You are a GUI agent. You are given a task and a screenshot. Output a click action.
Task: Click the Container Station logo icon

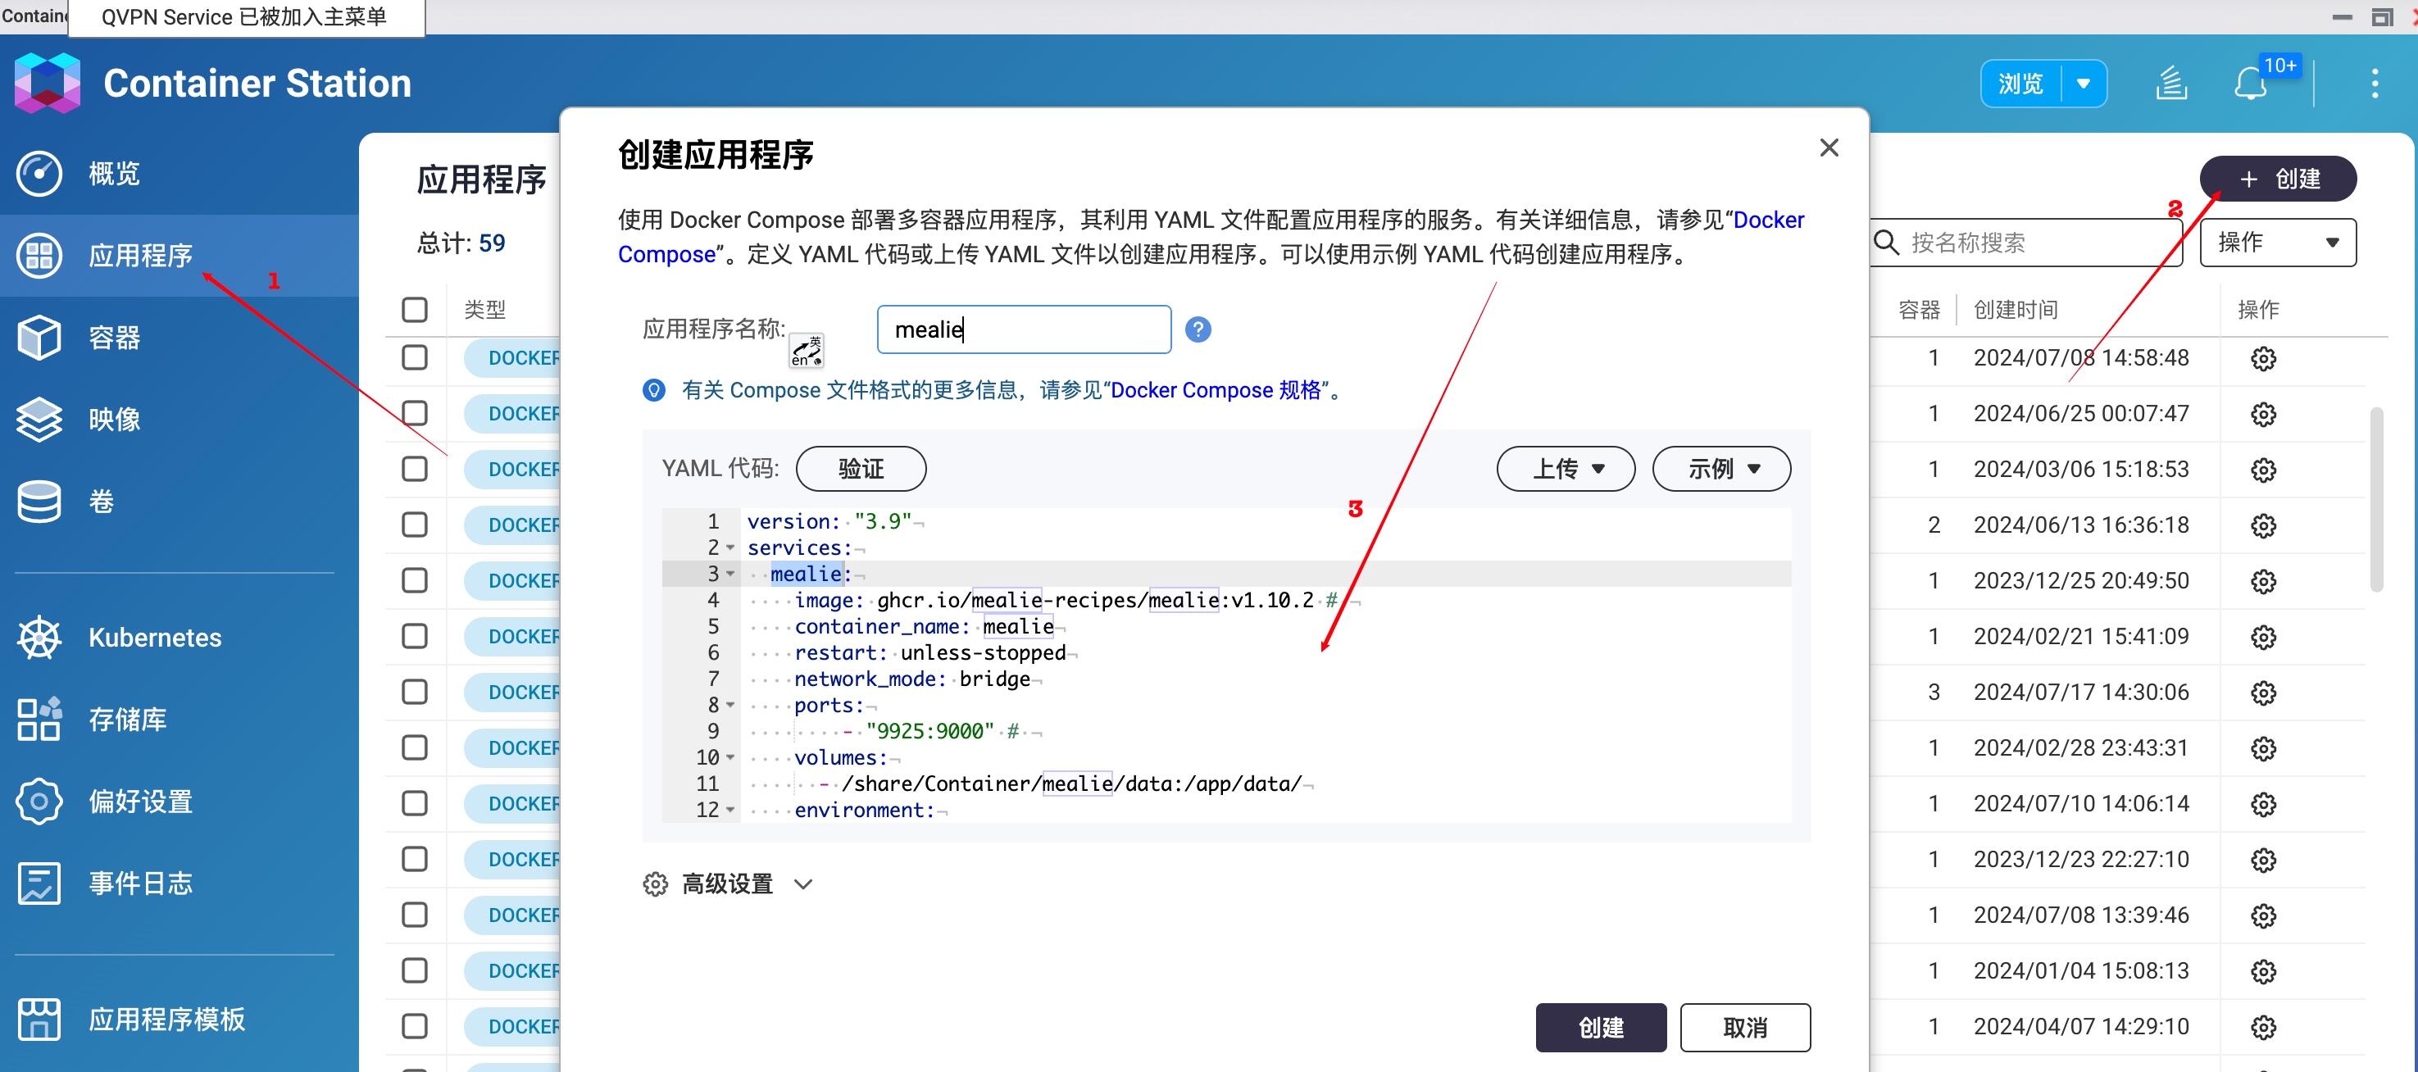click(x=47, y=83)
